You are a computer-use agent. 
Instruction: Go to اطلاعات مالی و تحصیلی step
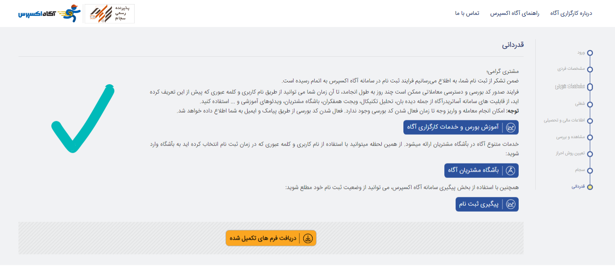click(x=564, y=120)
